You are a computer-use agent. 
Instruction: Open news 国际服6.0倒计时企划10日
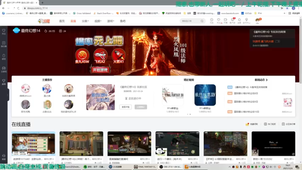tap(247, 112)
